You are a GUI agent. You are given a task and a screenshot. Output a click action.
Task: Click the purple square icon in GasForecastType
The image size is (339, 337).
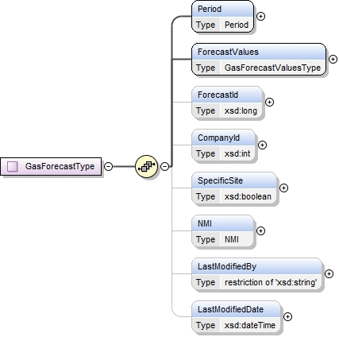coord(13,166)
